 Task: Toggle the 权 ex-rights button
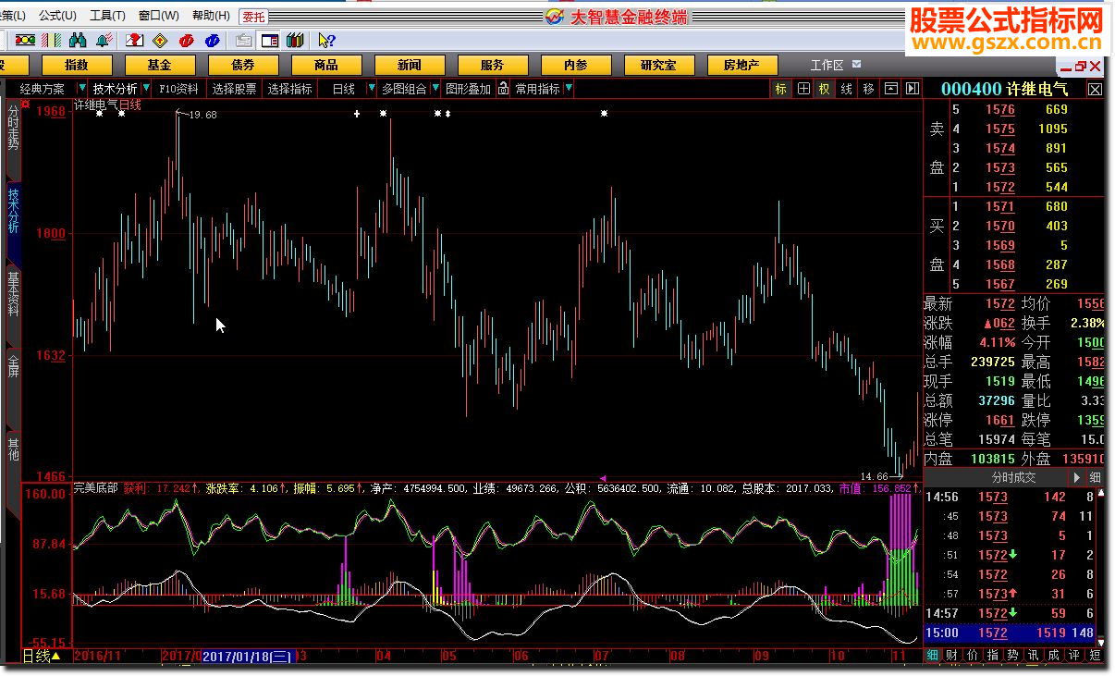click(x=825, y=89)
